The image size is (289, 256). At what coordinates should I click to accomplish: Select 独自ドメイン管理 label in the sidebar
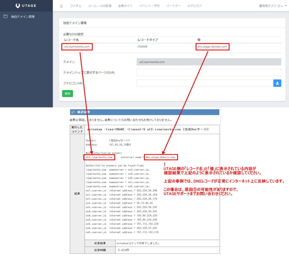pyautogui.click(x=23, y=17)
